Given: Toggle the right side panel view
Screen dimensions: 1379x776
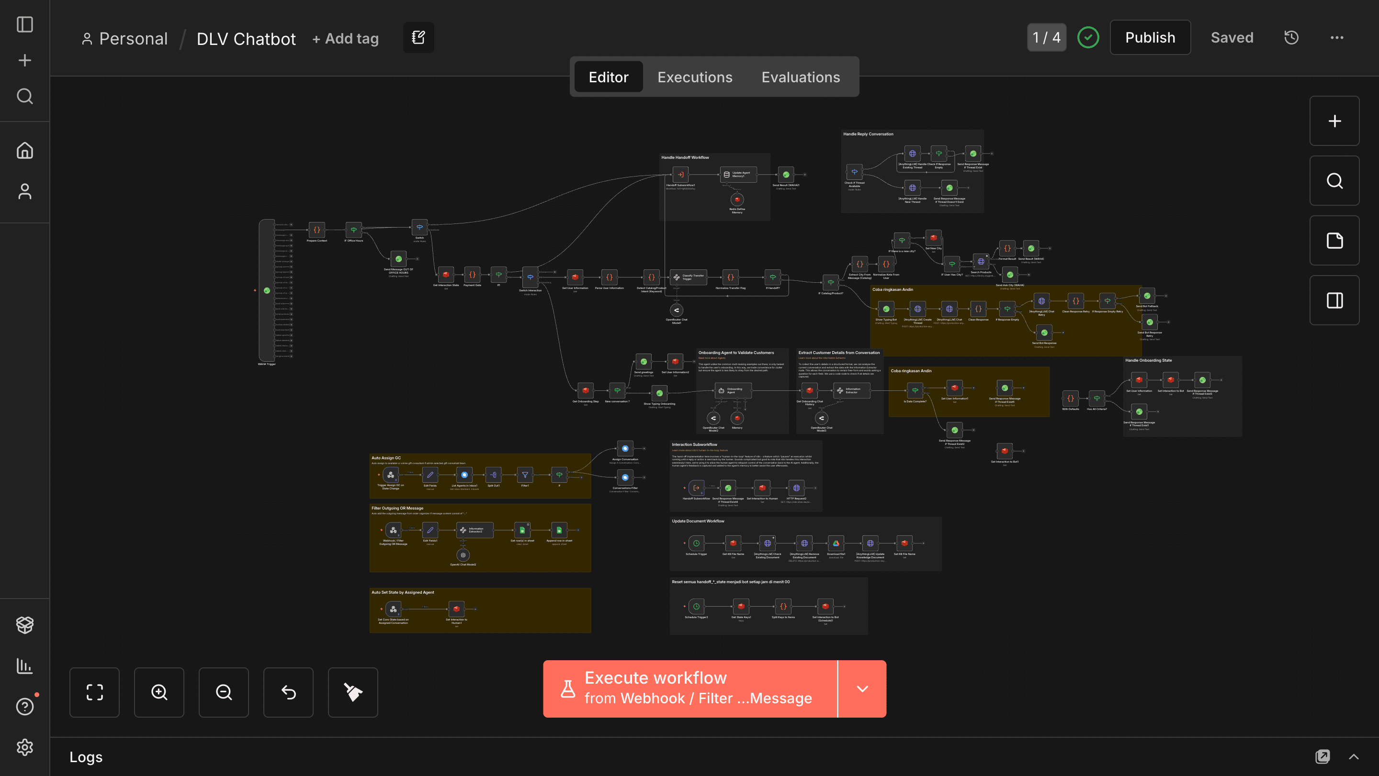Looking at the screenshot, I should point(1334,300).
